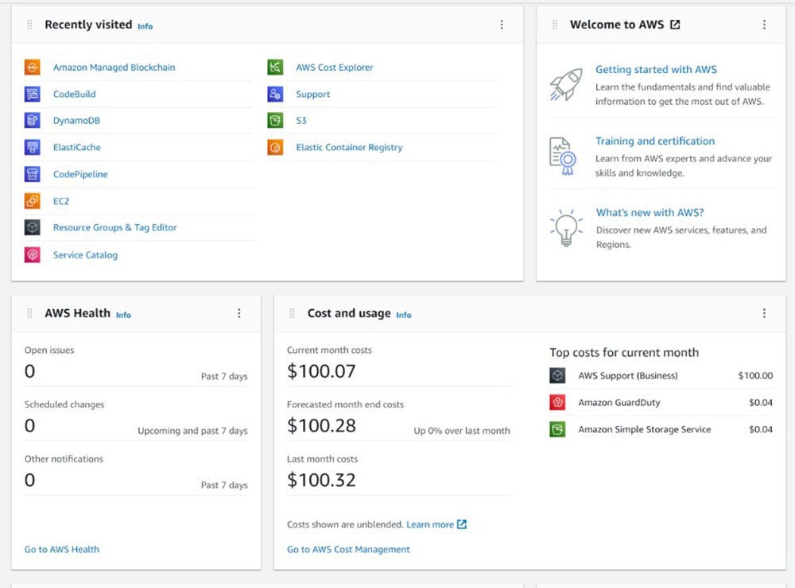Click the Amazon GuardDuty cost row label
795x588 pixels.
pyautogui.click(x=619, y=403)
